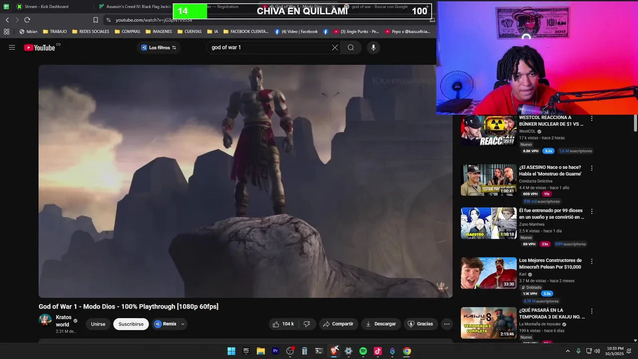Open the '(4) Video | Facebook' bookmark
The width and height of the screenshot is (638, 359).
point(296,31)
